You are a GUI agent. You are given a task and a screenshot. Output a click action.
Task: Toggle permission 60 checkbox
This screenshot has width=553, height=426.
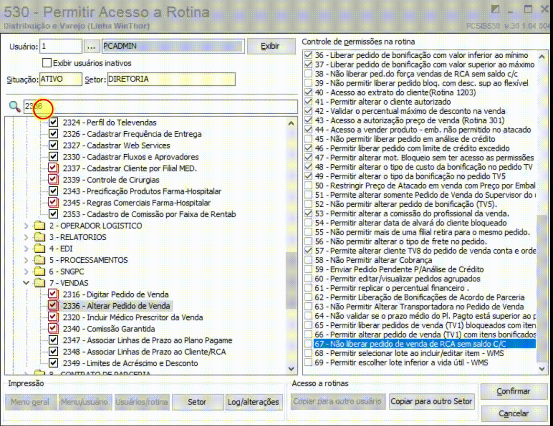pos(308,278)
